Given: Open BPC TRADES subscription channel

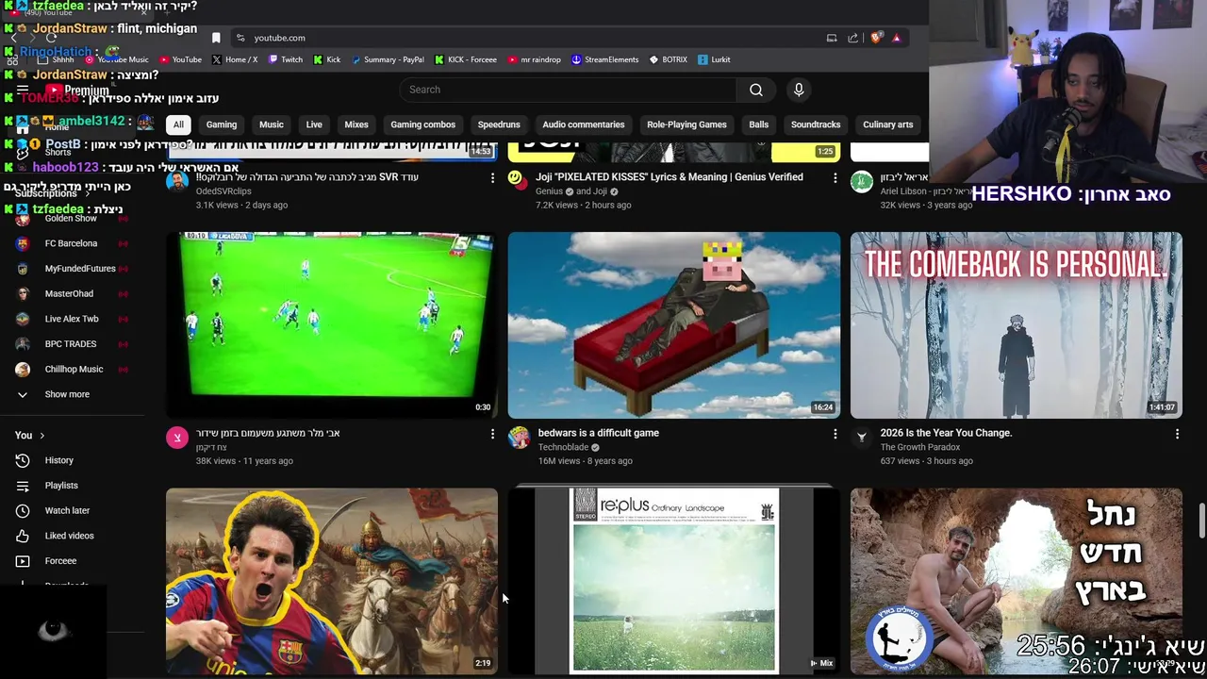Looking at the screenshot, I should pos(71,344).
